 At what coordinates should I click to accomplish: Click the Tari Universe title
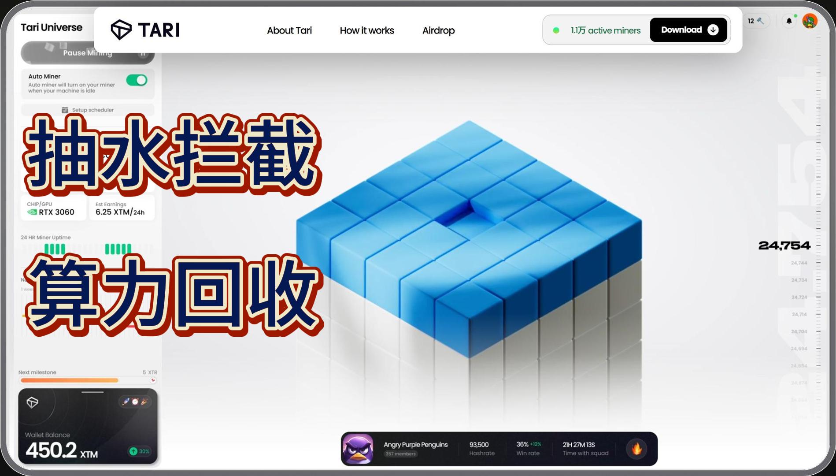(52, 27)
